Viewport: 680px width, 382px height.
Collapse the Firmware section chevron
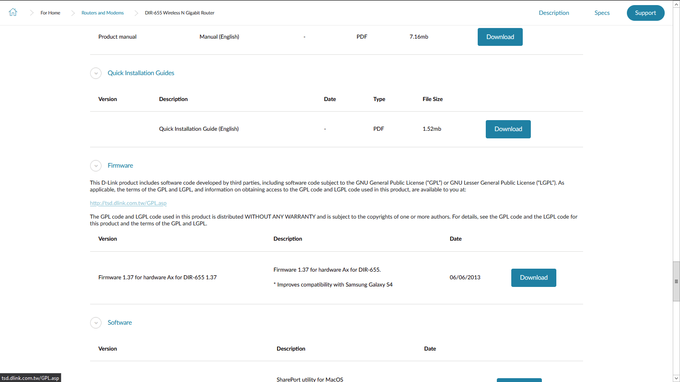click(x=96, y=166)
